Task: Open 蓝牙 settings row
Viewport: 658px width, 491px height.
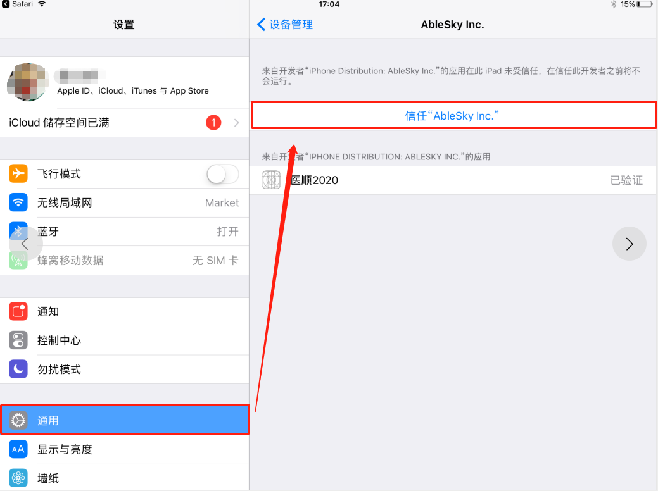Action: [125, 232]
